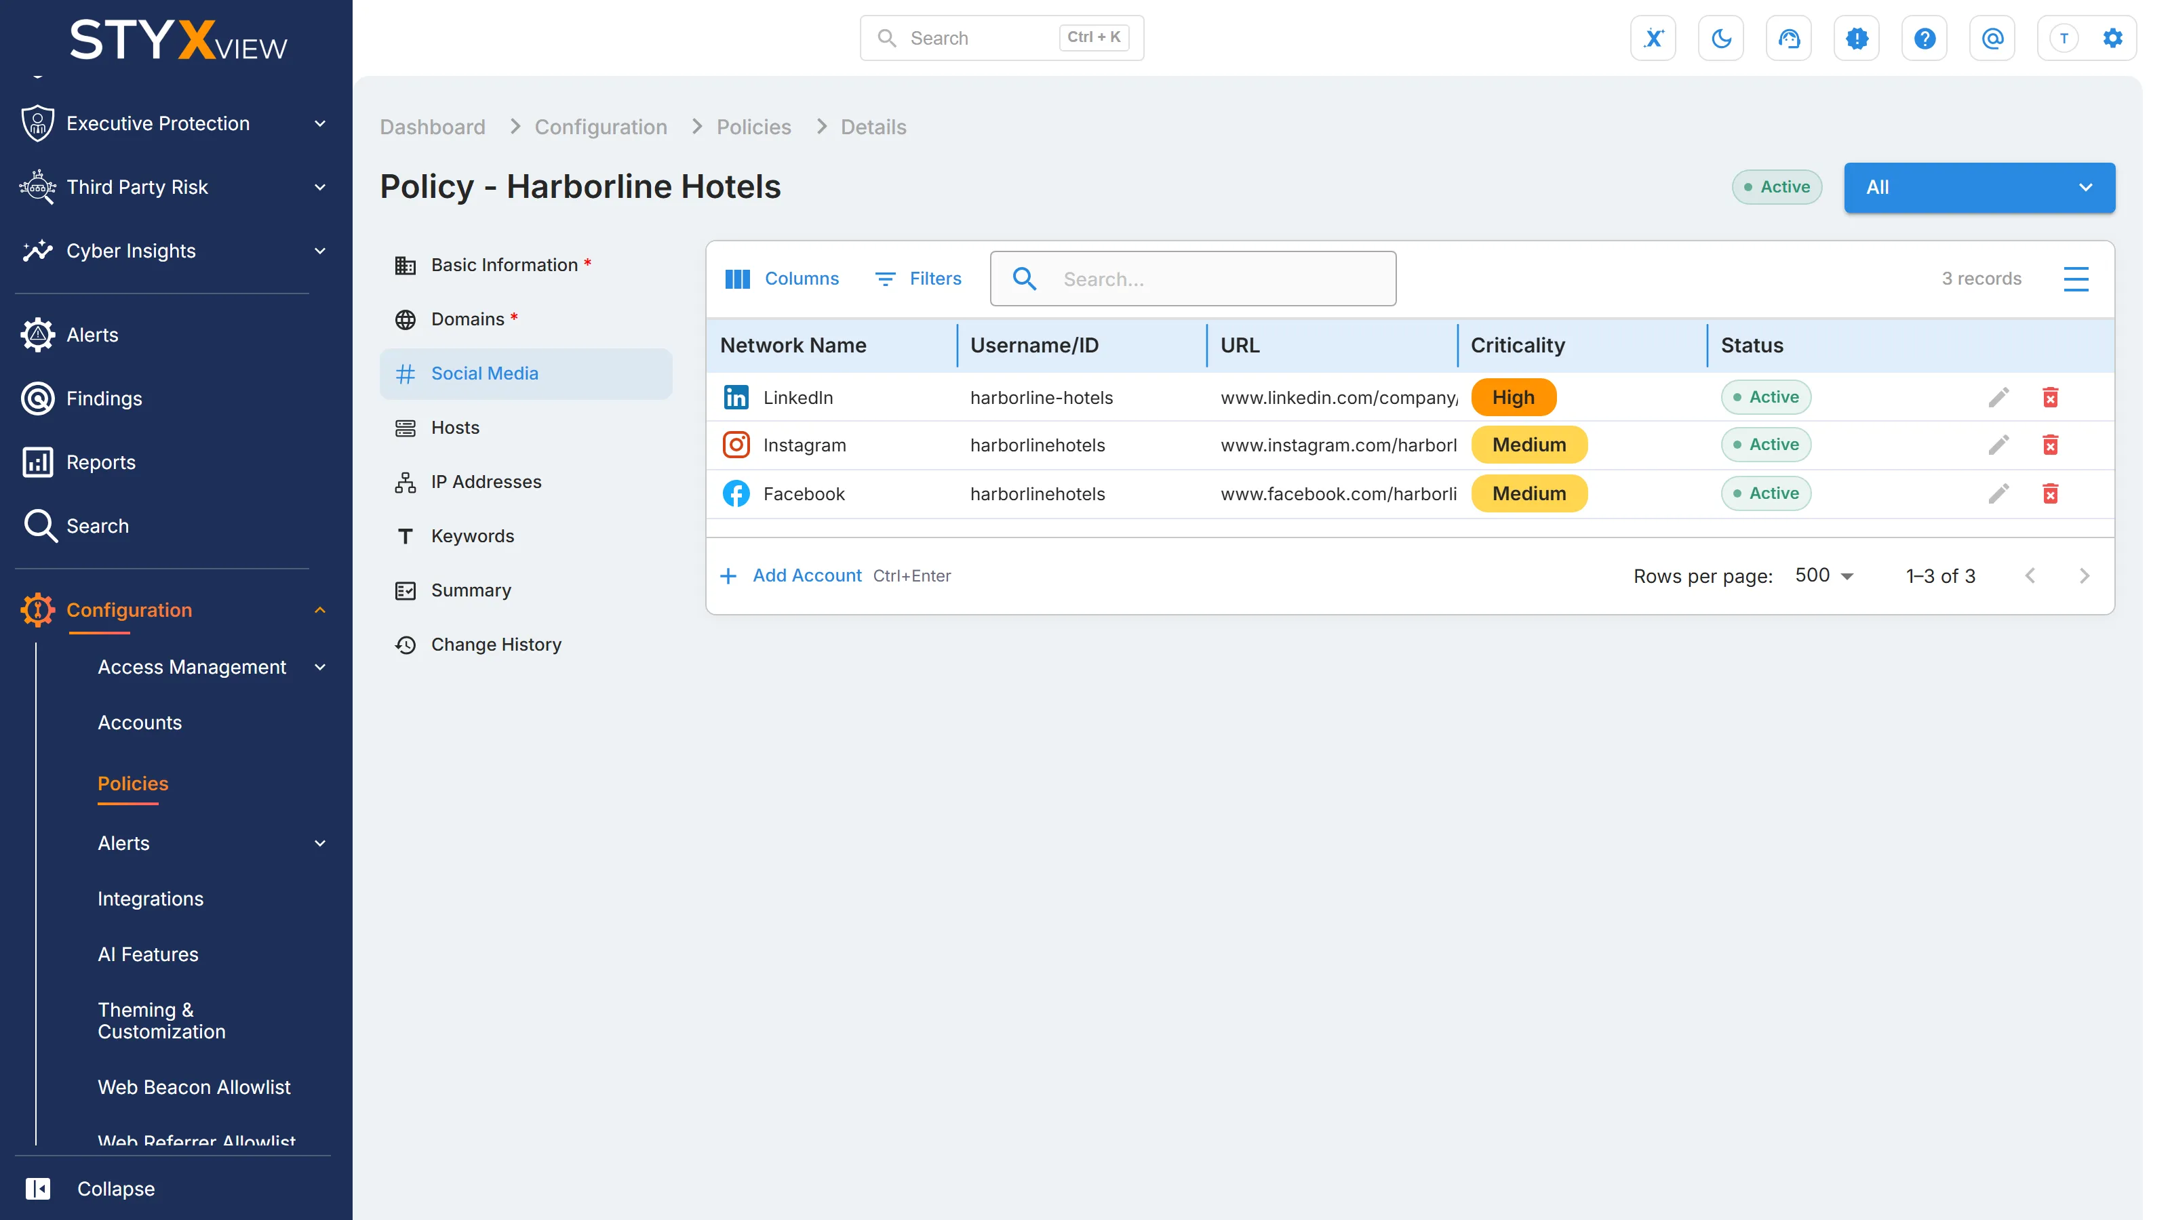Open the table hamburger menu icon

tap(2076, 279)
